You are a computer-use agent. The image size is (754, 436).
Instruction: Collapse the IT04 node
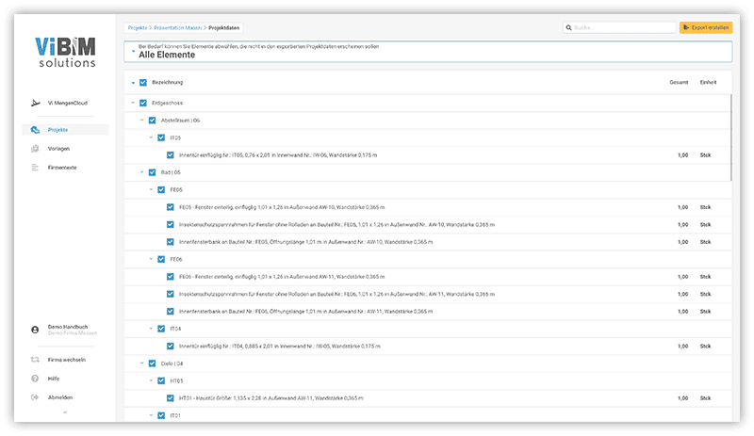[151, 329]
